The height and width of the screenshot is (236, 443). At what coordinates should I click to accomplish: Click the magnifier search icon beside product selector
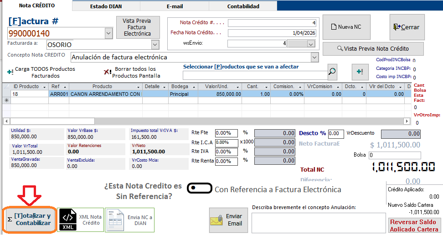[x=332, y=71]
